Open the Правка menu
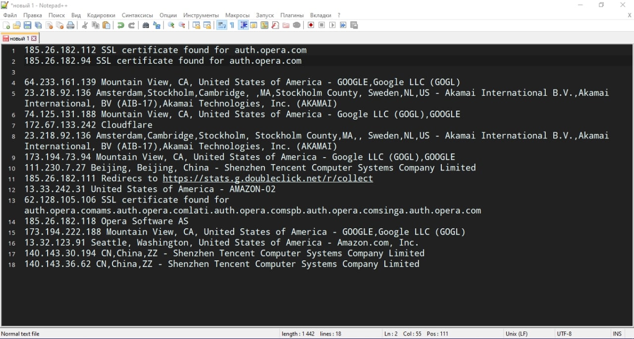Image resolution: width=634 pixels, height=339 pixels. [33, 15]
